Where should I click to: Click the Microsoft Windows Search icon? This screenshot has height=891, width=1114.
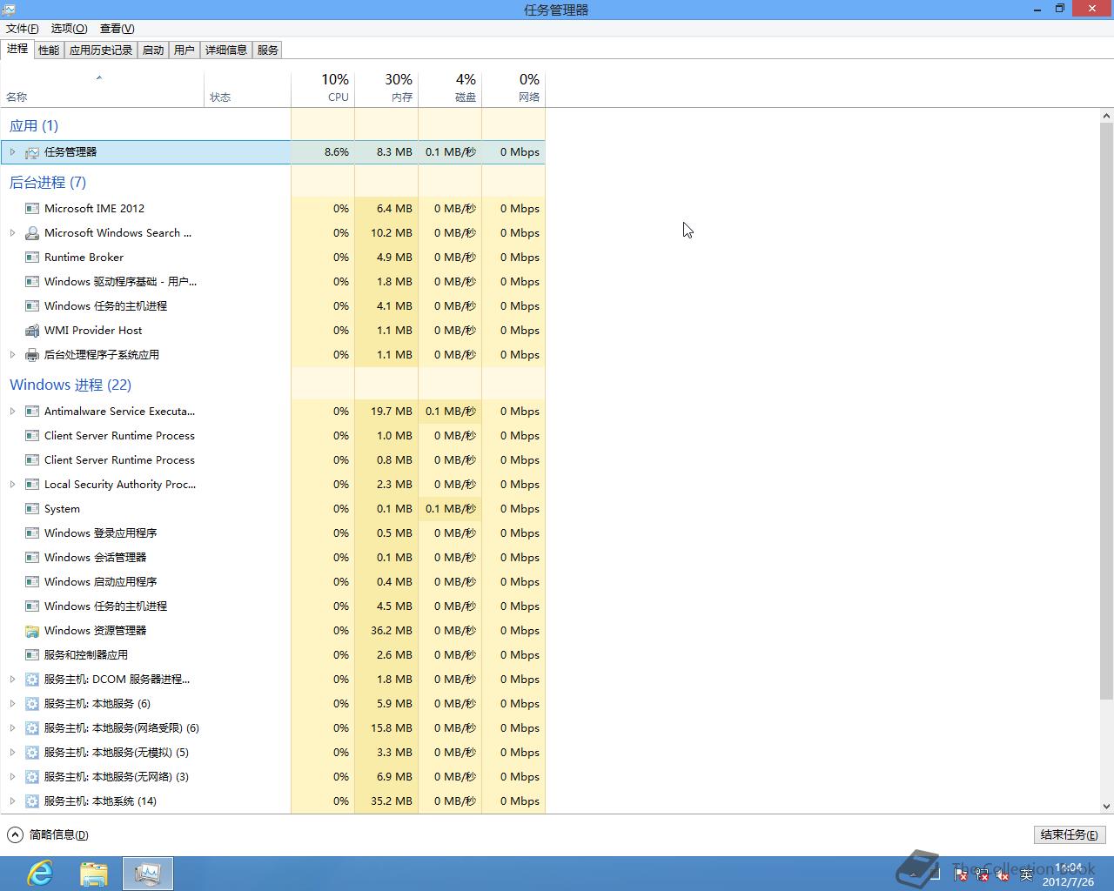(32, 233)
